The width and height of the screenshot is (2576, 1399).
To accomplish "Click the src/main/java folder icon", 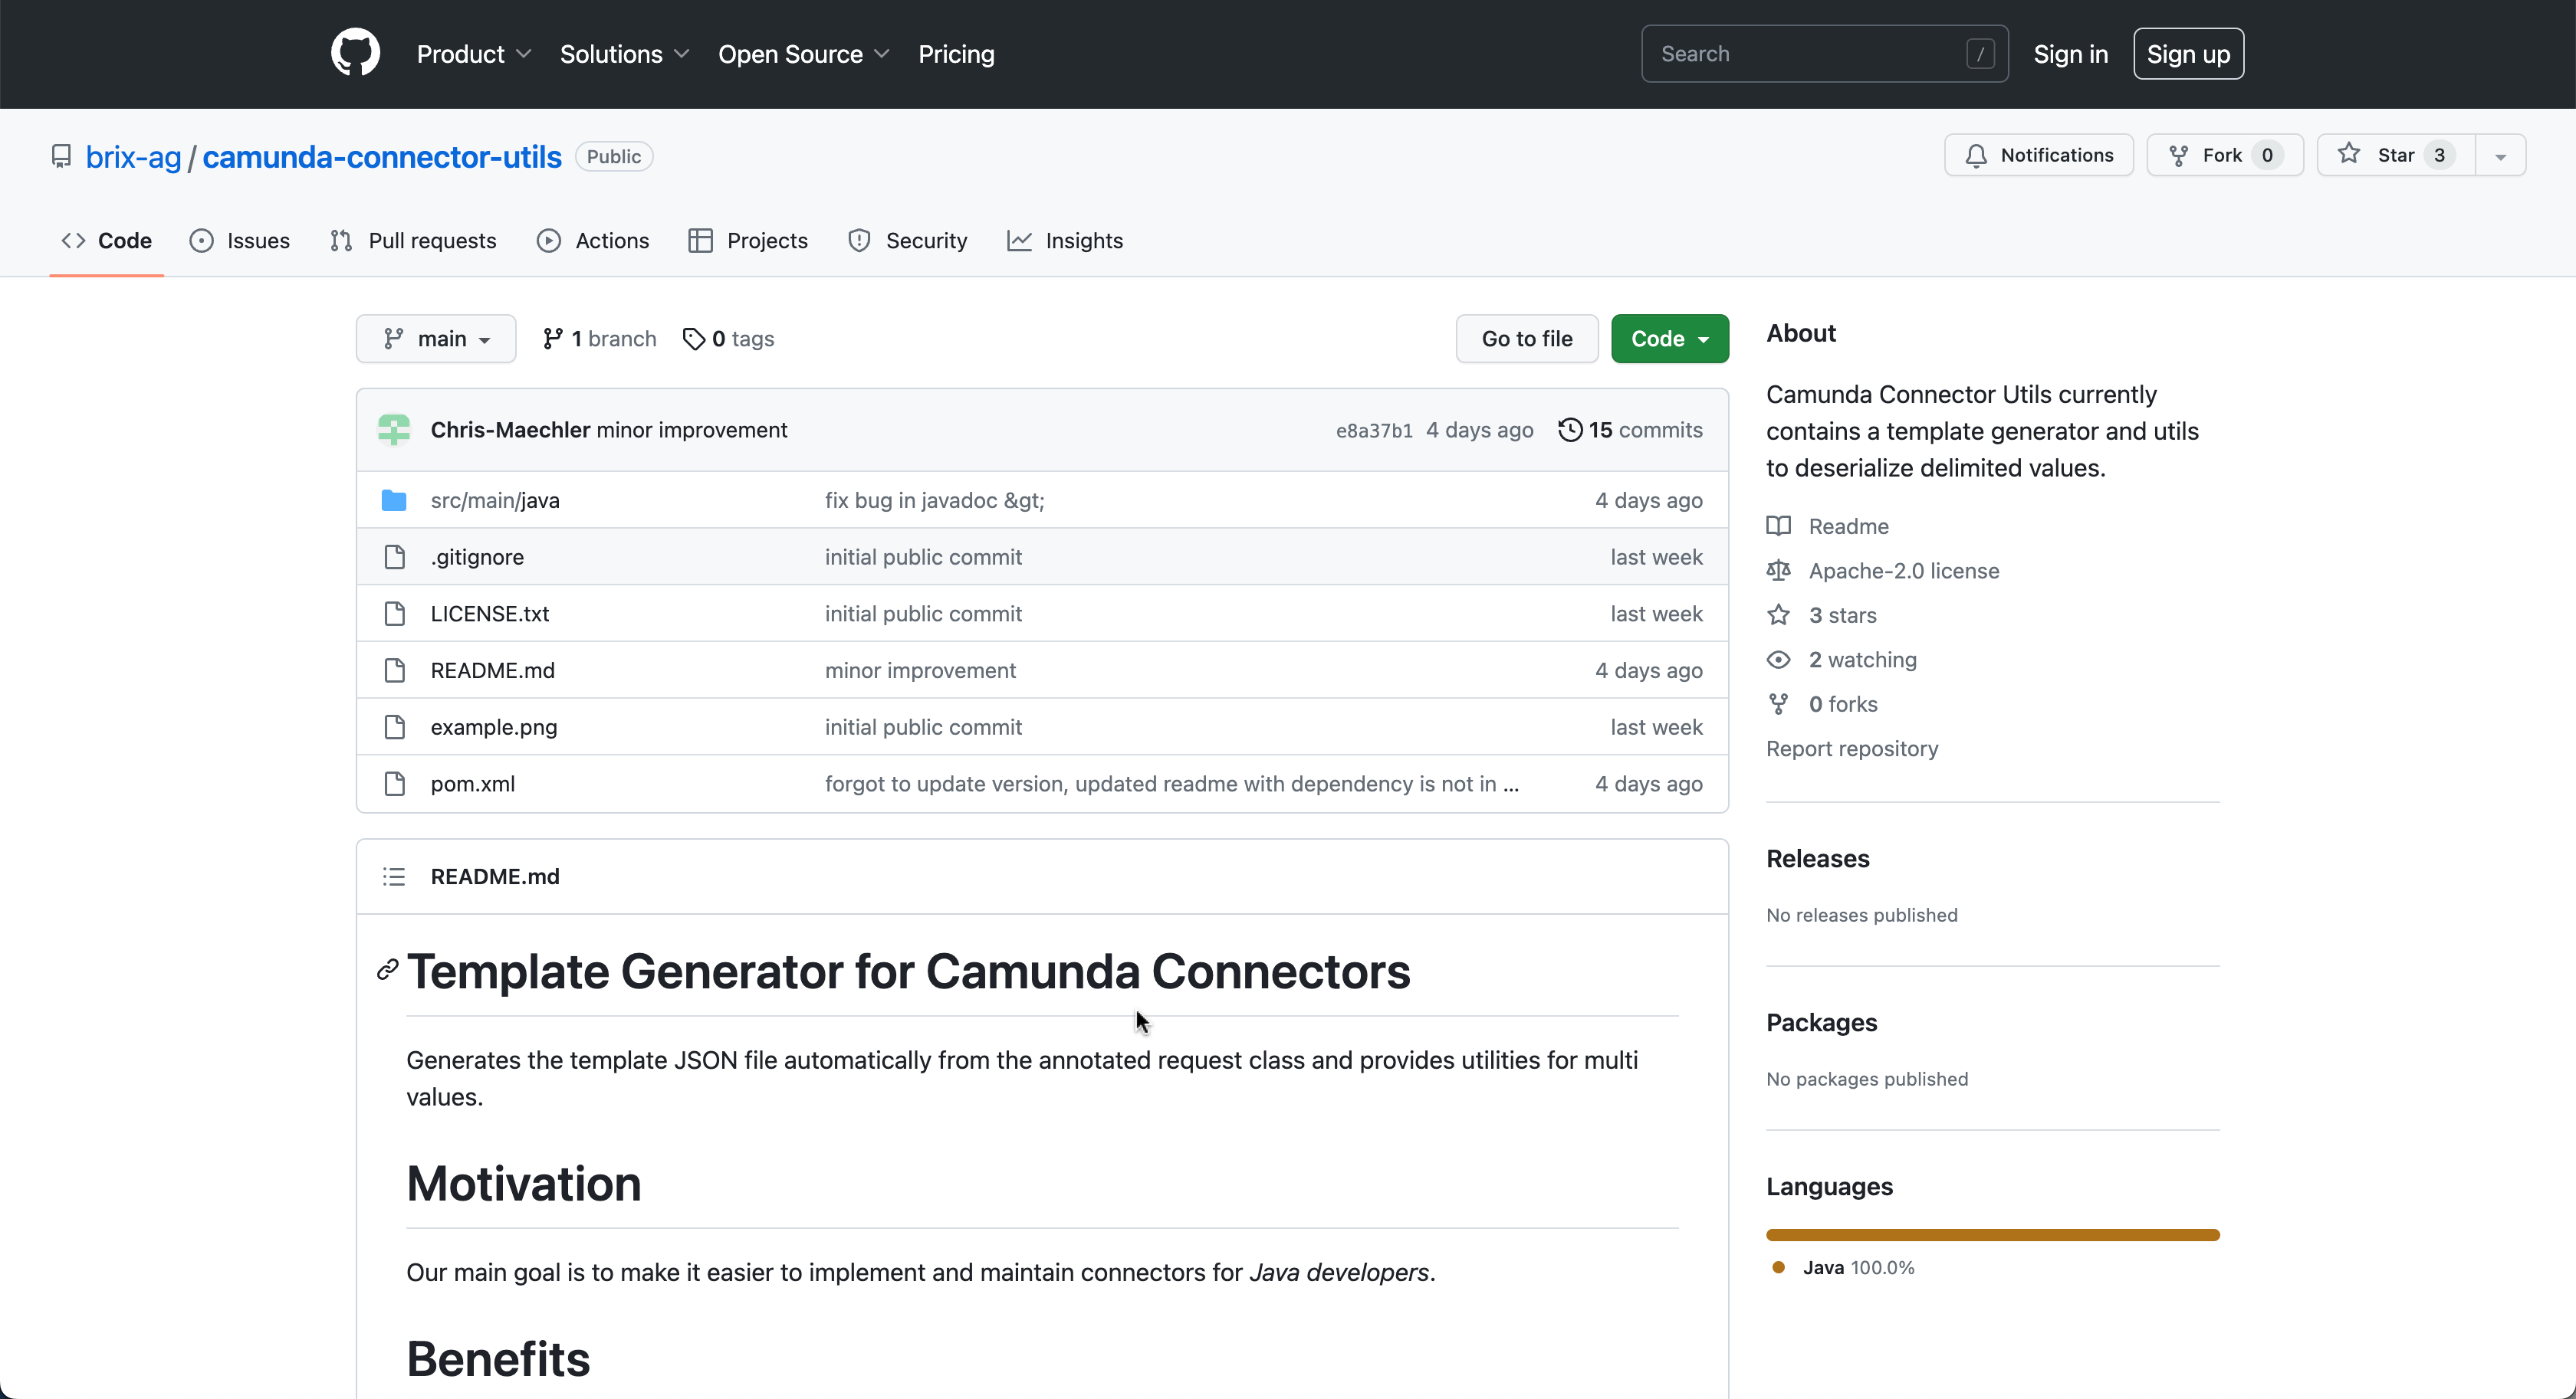I will pos(394,500).
